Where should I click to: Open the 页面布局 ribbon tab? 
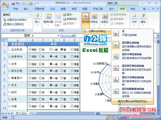tap(39, 9)
